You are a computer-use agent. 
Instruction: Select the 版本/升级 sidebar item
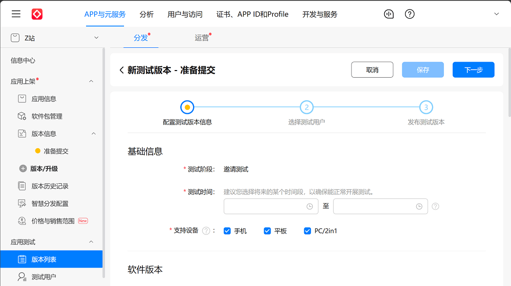[x=44, y=169]
